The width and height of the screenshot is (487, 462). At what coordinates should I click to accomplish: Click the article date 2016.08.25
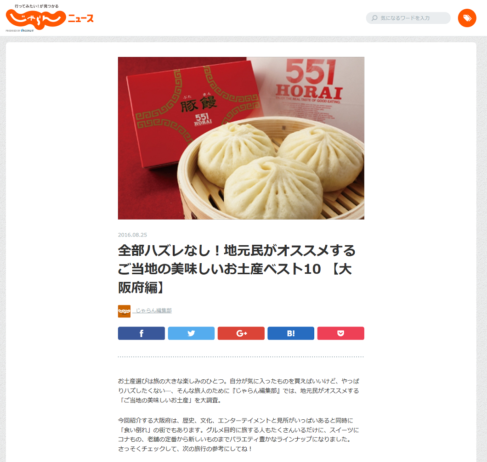(x=132, y=235)
